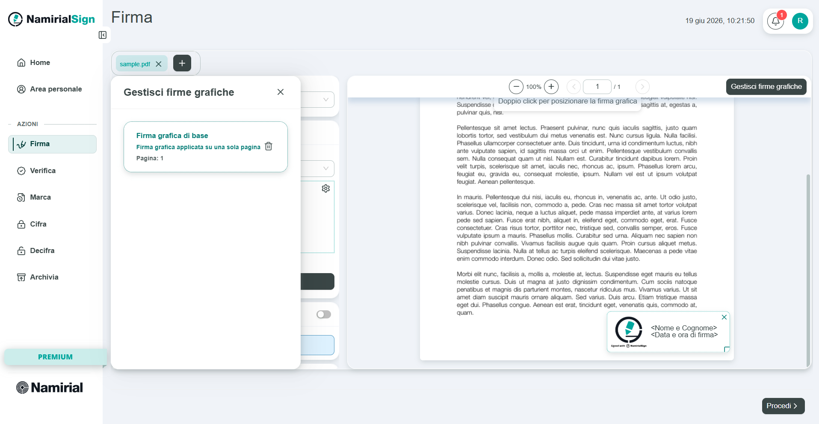The height and width of the screenshot is (424, 819).
Task: Select Firma grafica di base card
Action: click(206, 147)
